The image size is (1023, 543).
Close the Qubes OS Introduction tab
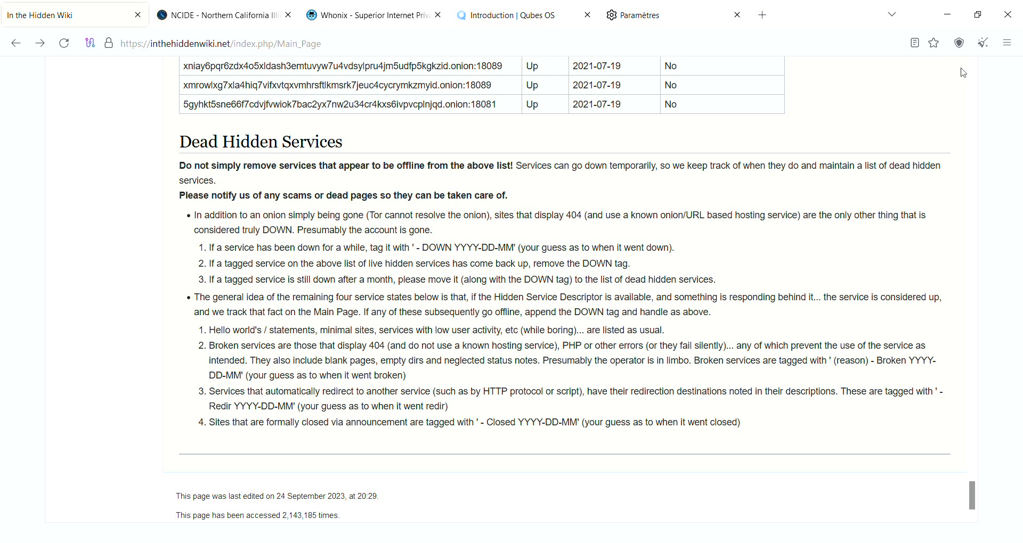[x=587, y=15]
